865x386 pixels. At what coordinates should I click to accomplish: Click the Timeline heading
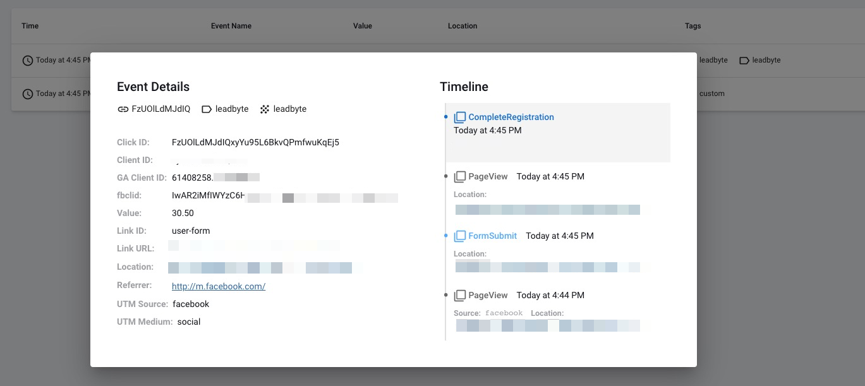[464, 87]
